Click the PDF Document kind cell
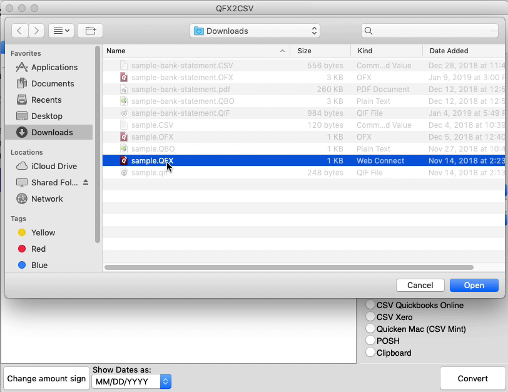 point(383,89)
